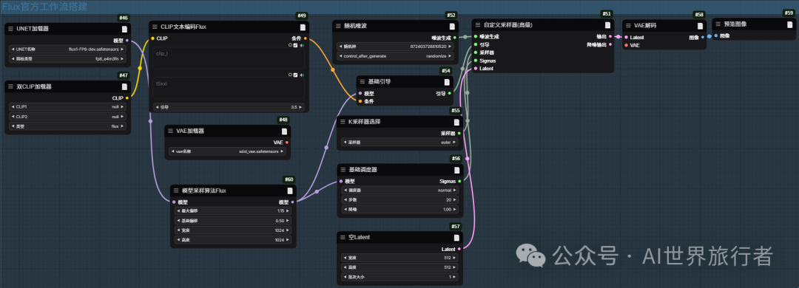This screenshot has width=799, height=288.
Task: Click the document icon on 双CLIP加载器 node
Action: (124, 86)
